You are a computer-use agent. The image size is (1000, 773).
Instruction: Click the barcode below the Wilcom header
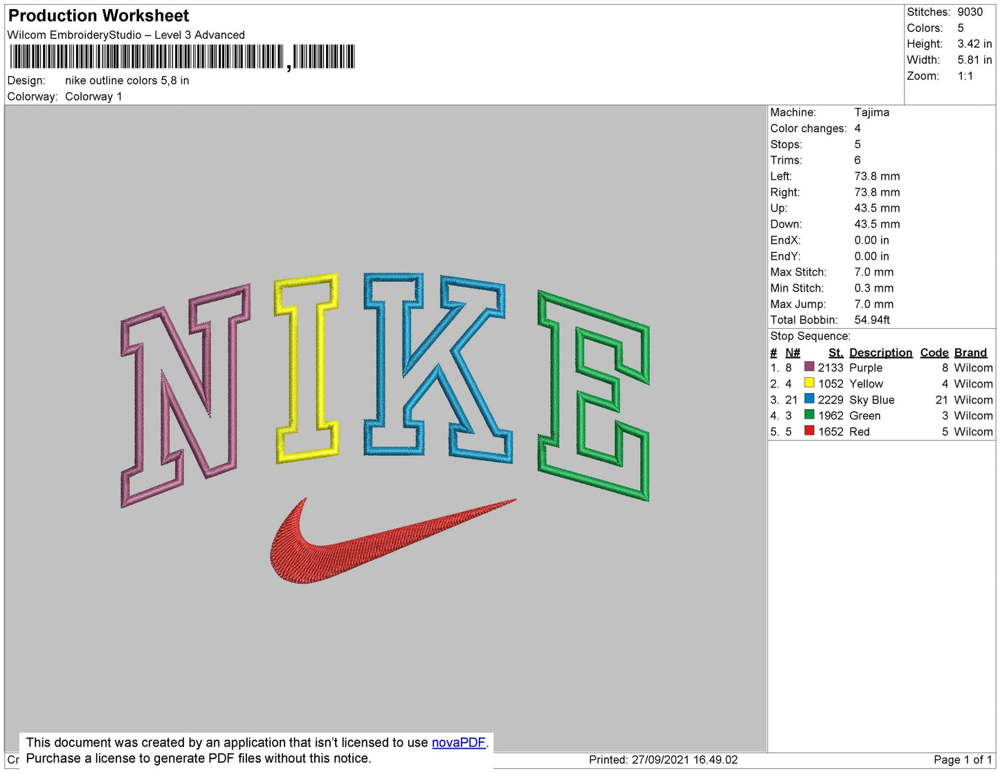tap(182, 57)
